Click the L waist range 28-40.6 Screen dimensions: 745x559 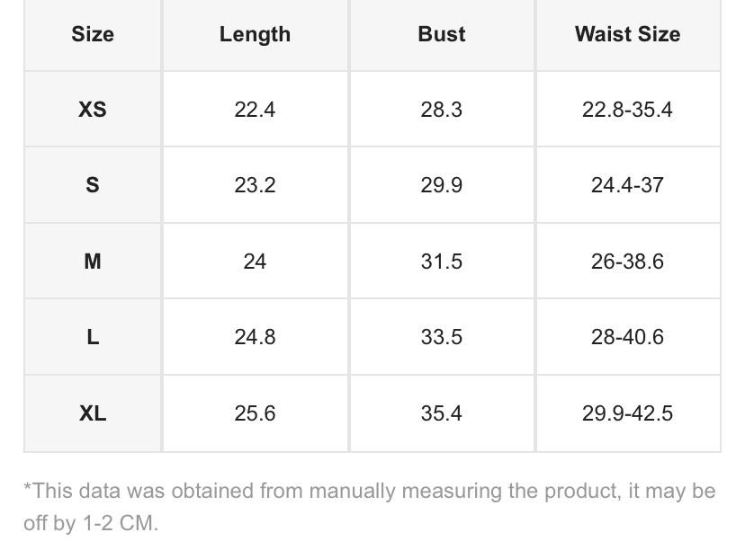click(x=627, y=337)
